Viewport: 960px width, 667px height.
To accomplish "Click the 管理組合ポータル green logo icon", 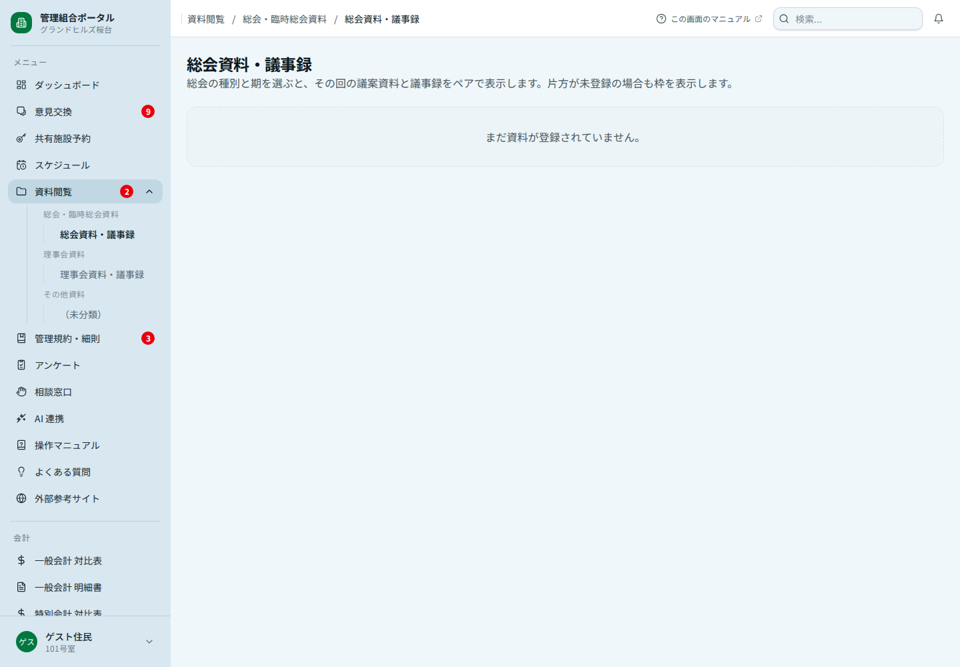I will (x=21, y=23).
